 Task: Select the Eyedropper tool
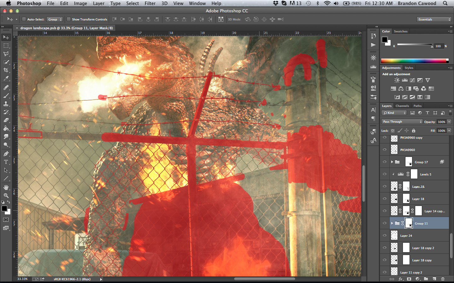click(x=6, y=78)
